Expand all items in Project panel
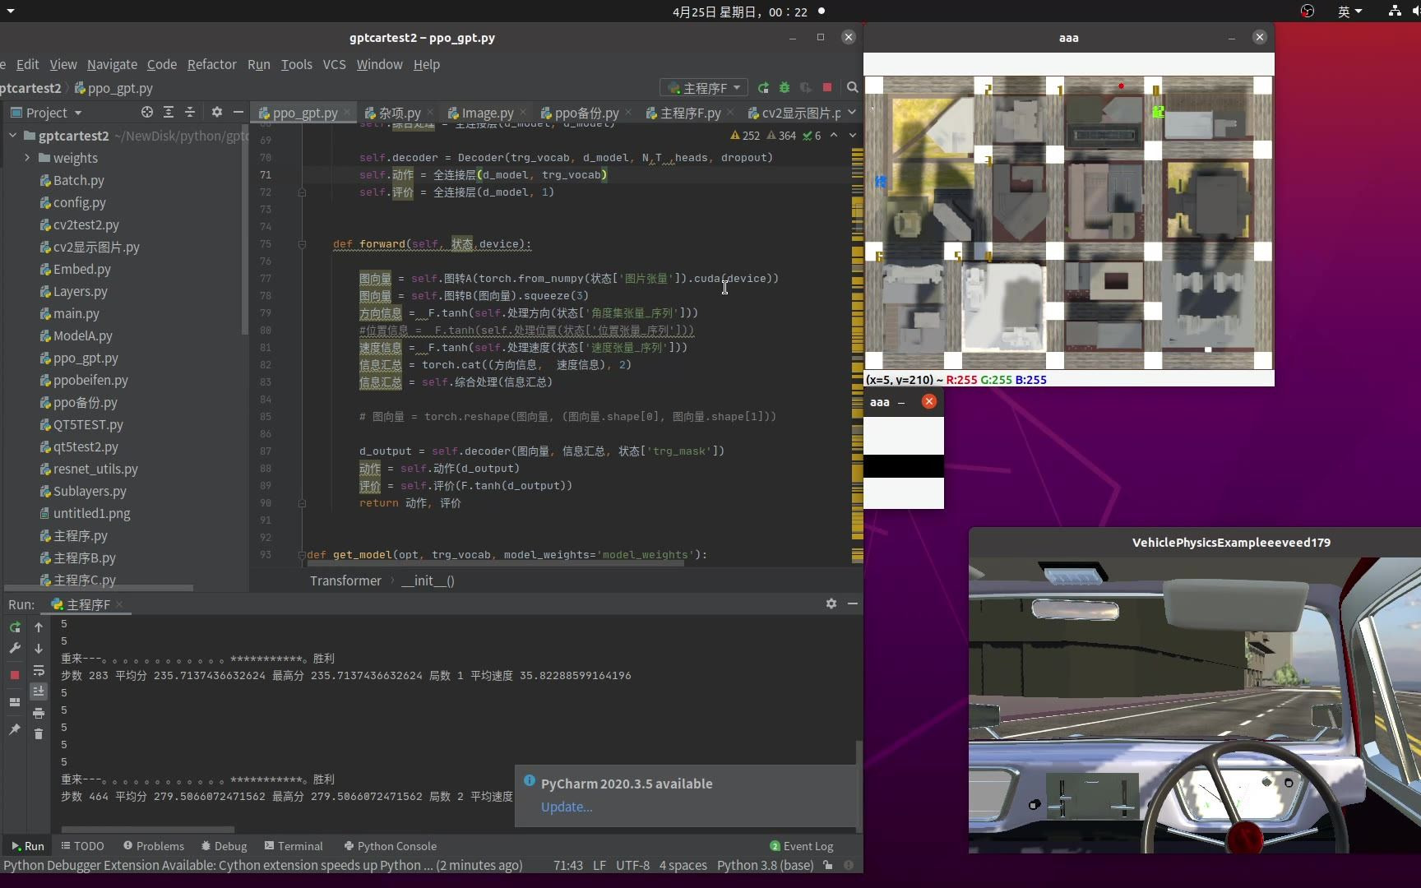 (169, 112)
